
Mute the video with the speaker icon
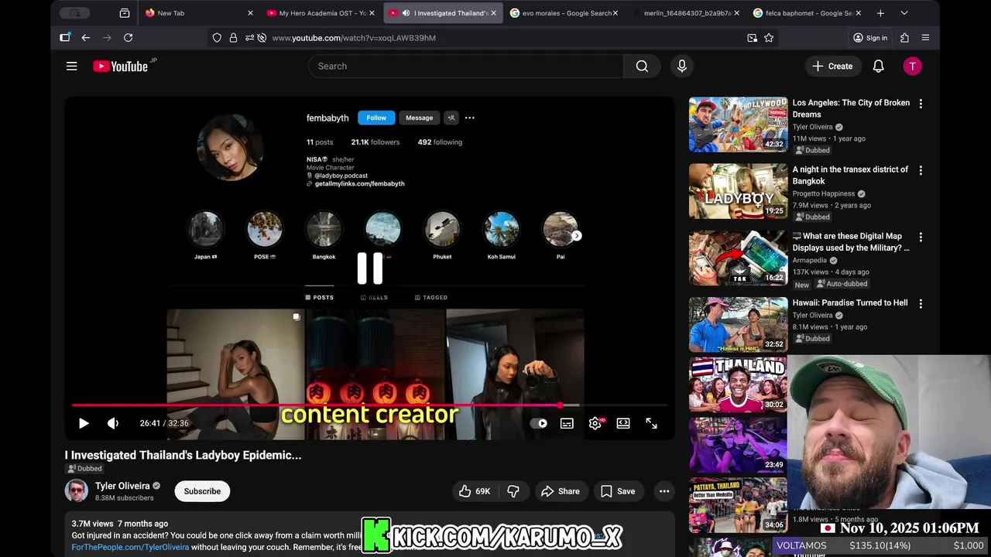[113, 423]
